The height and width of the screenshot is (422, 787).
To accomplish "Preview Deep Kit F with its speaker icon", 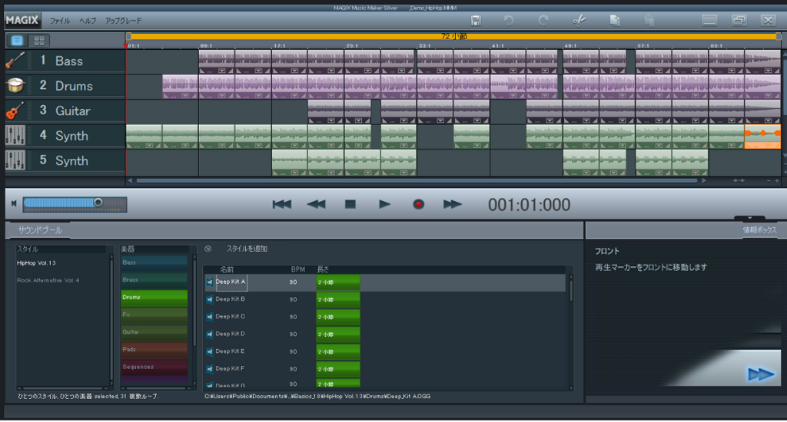I will coord(210,369).
